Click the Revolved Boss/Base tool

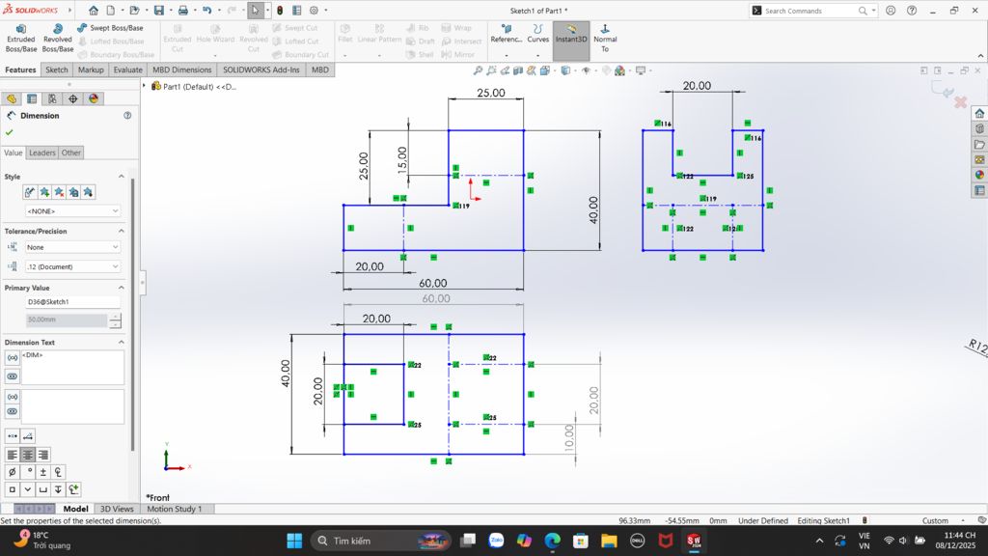[57, 39]
